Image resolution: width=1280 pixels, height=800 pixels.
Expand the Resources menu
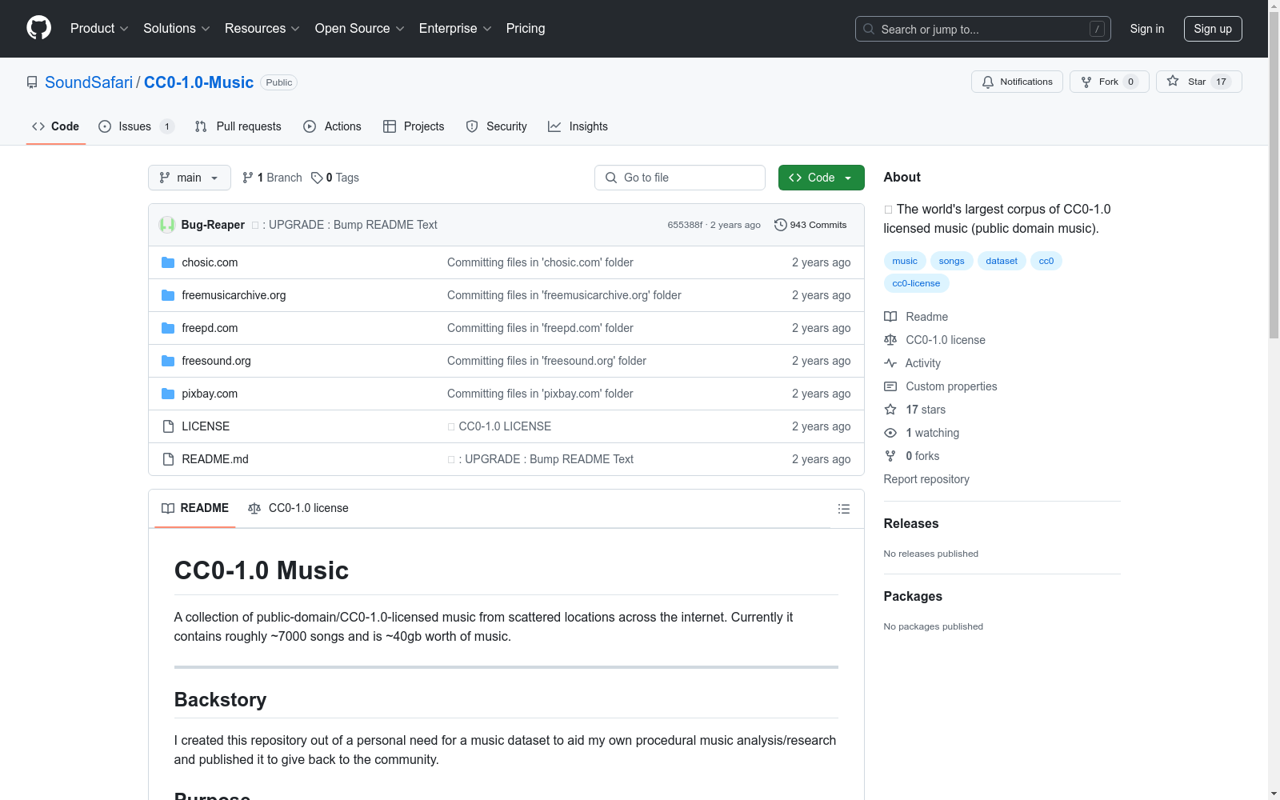[x=262, y=28]
